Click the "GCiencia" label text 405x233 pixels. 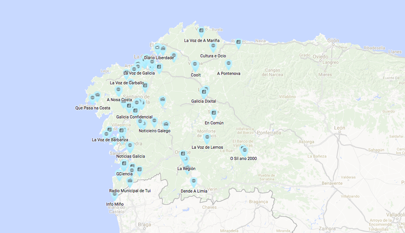pos(124,174)
